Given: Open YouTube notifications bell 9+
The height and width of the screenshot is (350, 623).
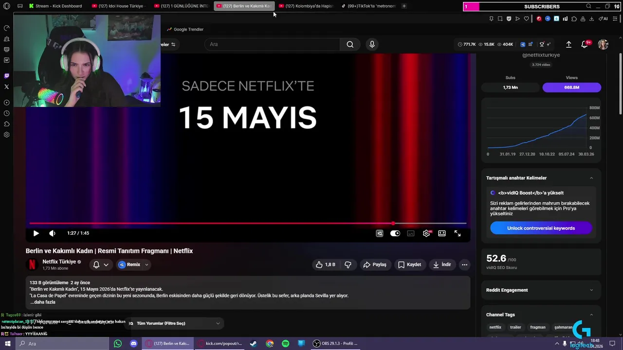Looking at the screenshot, I should [585, 44].
